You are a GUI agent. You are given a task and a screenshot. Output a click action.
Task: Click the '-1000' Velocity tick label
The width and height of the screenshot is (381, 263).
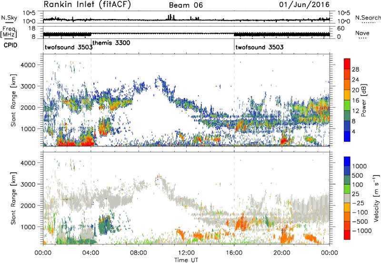pyautogui.click(x=361, y=231)
